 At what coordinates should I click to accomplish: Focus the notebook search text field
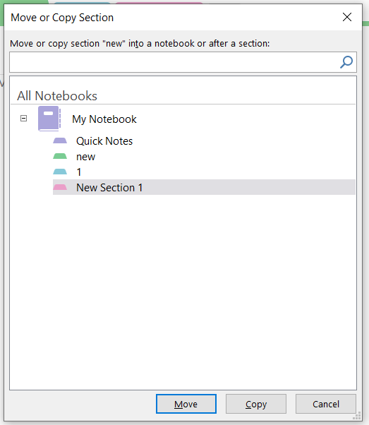pyautogui.click(x=175, y=62)
